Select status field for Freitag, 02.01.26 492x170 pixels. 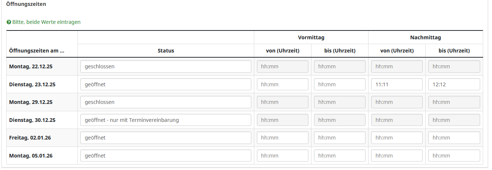point(165,138)
